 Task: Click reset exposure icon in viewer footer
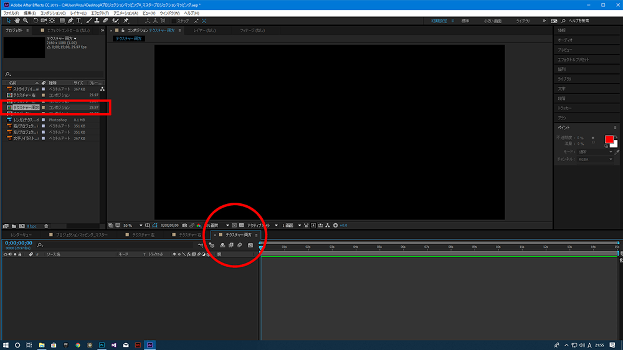coord(335,225)
